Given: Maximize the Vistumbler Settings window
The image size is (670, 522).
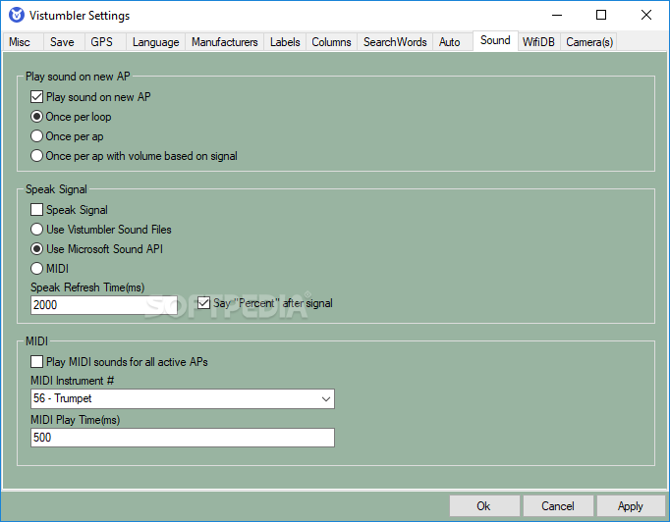Looking at the screenshot, I should pyautogui.click(x=601, y=15).
